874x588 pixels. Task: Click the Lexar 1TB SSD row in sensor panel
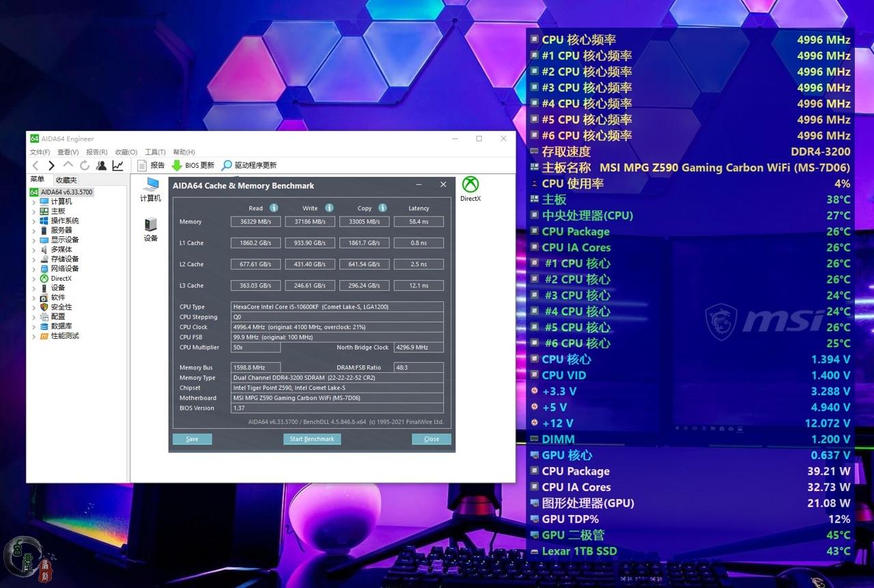coord(690,551)
